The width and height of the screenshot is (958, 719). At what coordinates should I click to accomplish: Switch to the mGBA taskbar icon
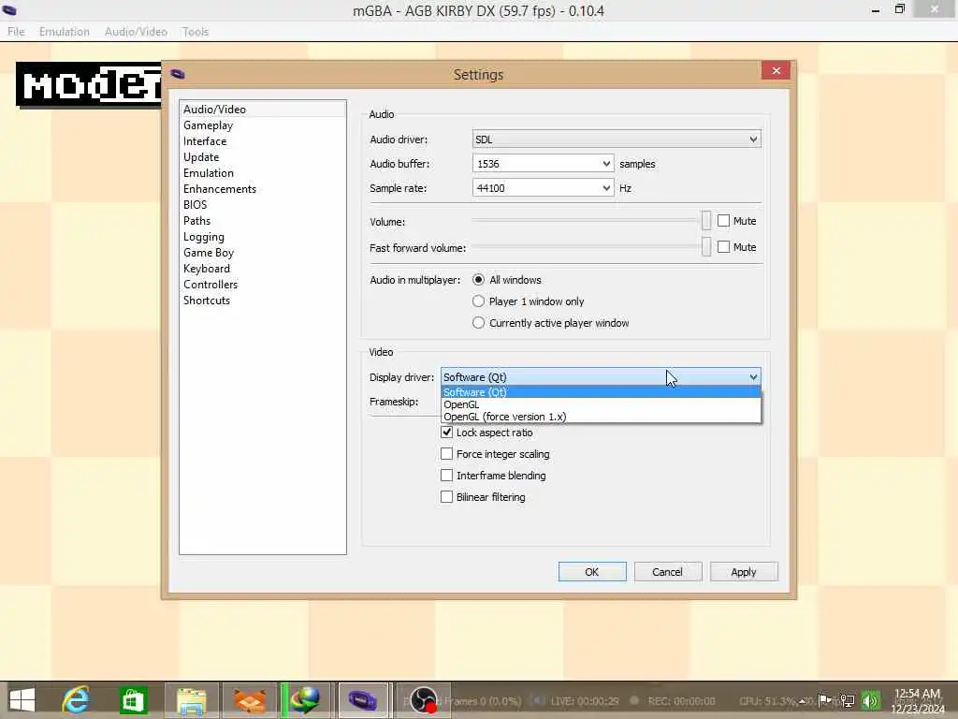363,700
